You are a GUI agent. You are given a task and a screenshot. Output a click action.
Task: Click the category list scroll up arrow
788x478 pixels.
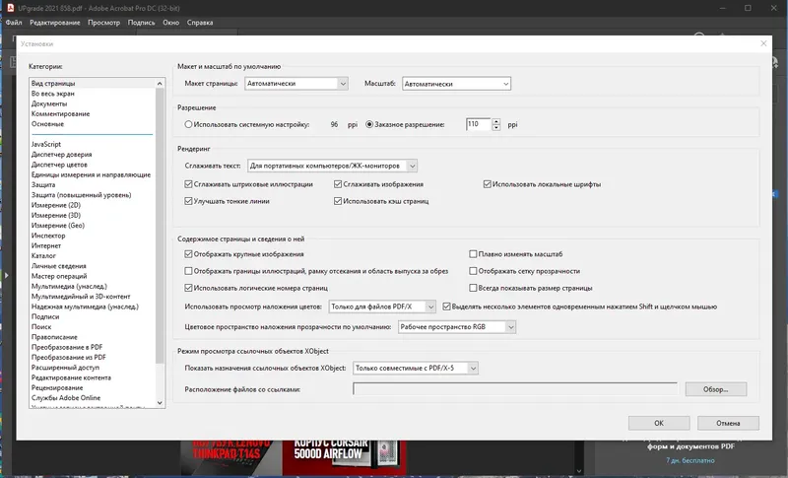point(160,84)
